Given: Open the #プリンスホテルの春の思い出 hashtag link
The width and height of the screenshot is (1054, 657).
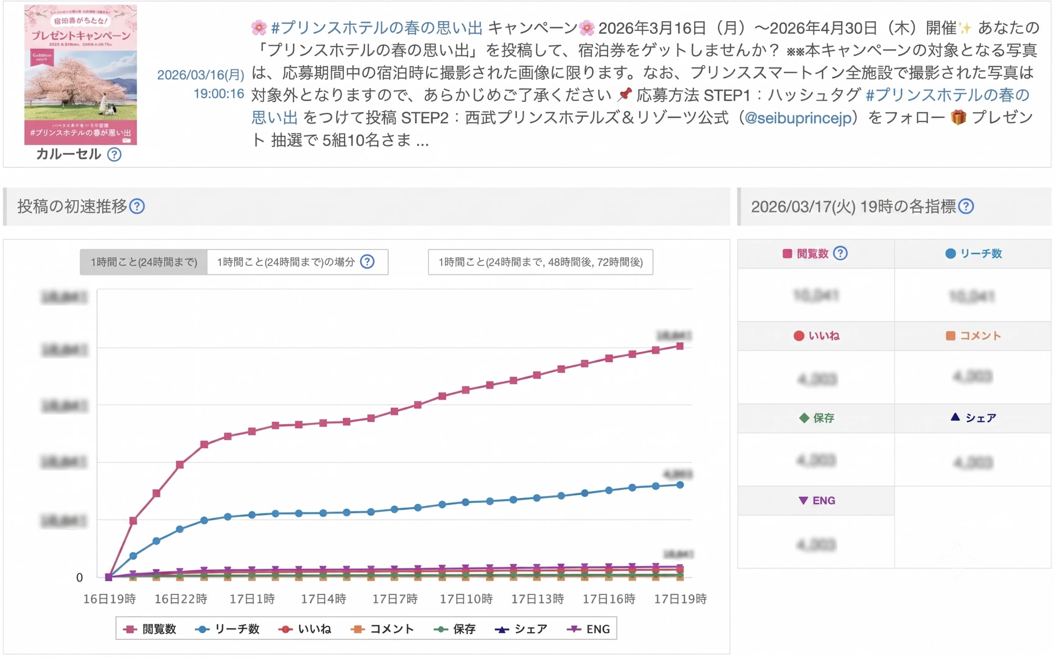Looking at the screenshot, I should coord(377,28).
